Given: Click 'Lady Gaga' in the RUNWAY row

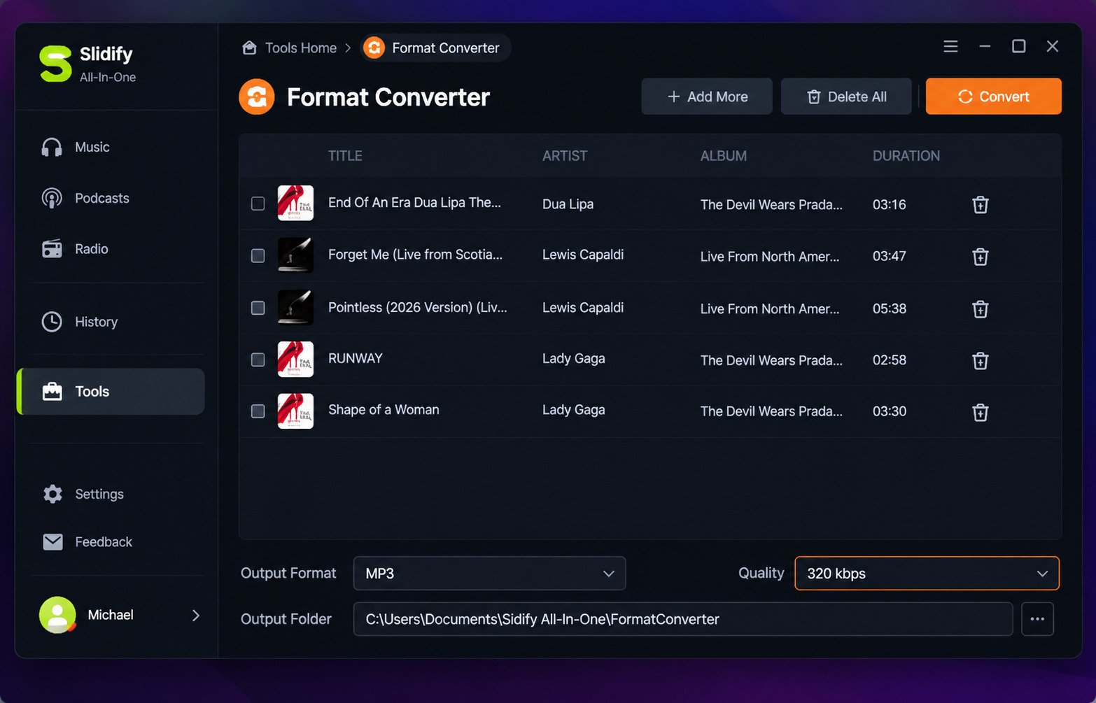Looking at the screenshot, I should tap(573, 358).
